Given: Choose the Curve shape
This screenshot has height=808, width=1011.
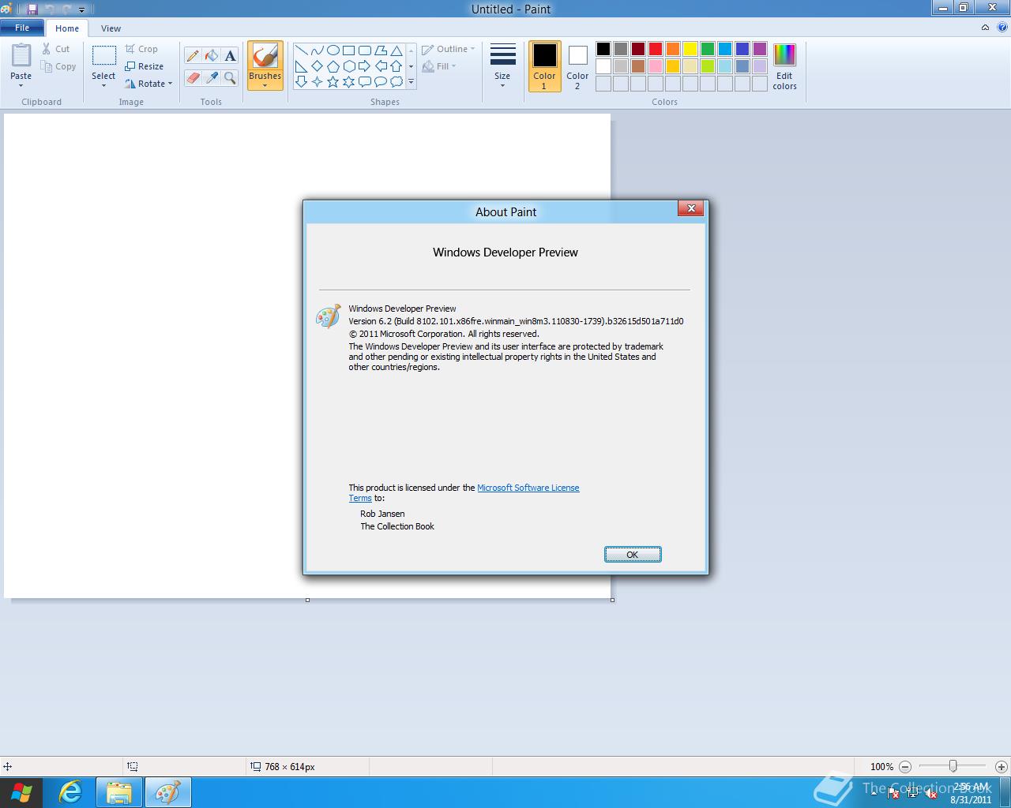Looking at the screenshot, I should [317, 50].
